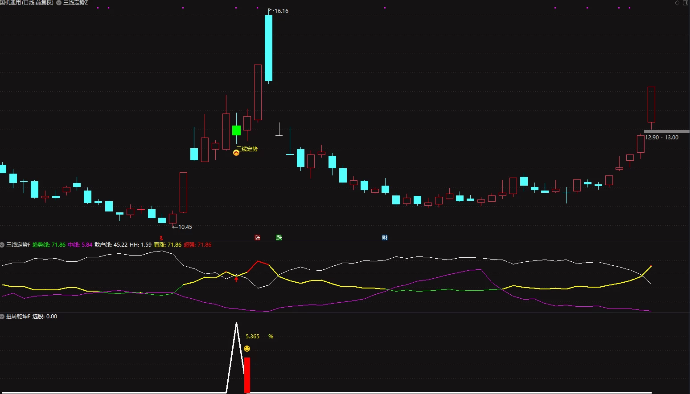Expand the 扭转乾坤F sub-chart menu arrow
This screenshot has width=690, height=394.
2,317
